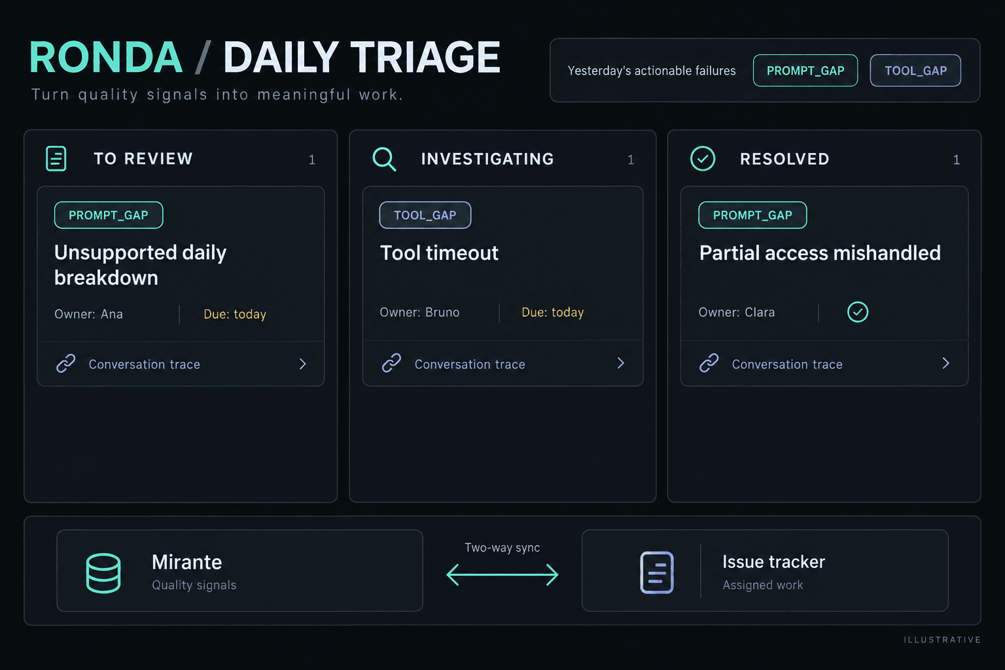This screenshot has width=1005, height=670.
Task: Click the Resolved checkmark circle icon
Action: pyautogui.click(x=703, y=158)
